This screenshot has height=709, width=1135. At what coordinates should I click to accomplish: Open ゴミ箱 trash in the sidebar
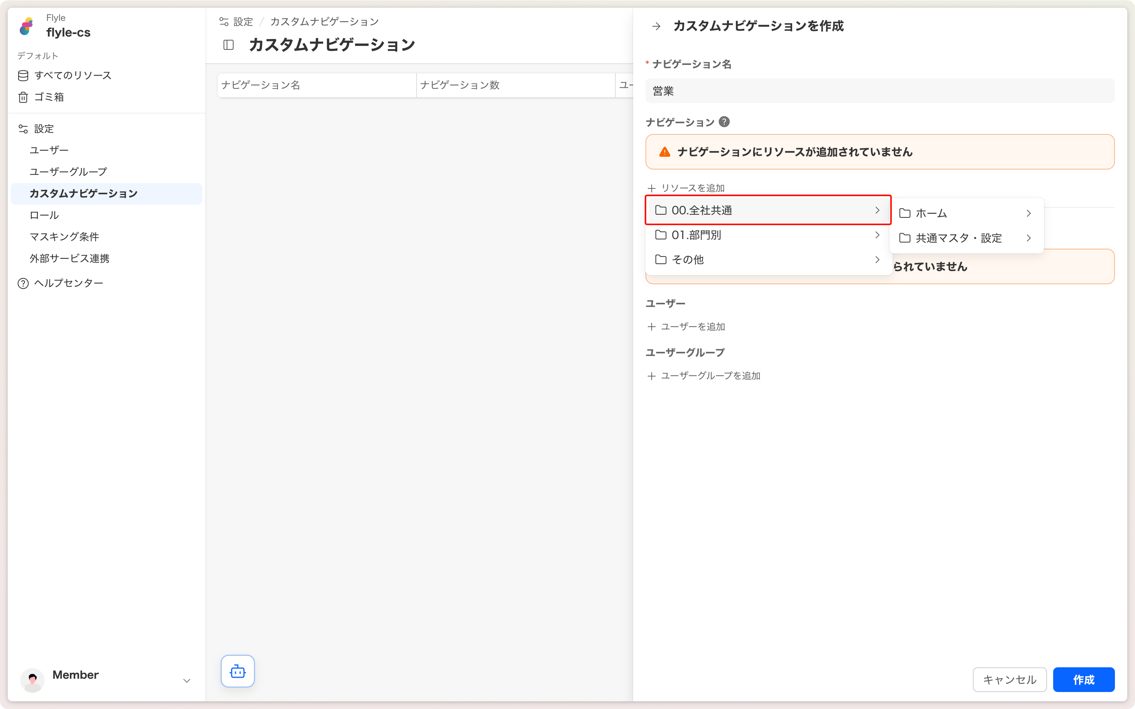tap(49, 97)
